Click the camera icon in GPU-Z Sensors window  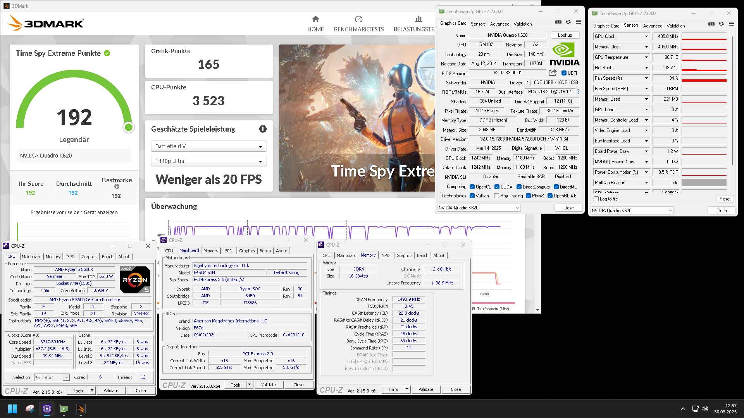click(x=711, y=24)
